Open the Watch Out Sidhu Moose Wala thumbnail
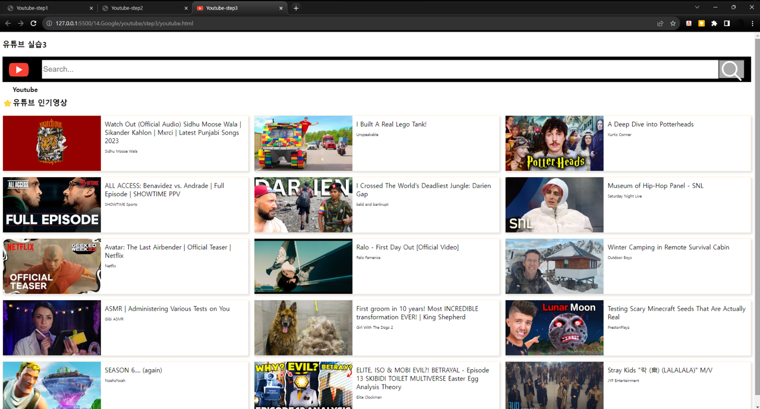The width and height of the screenshot is (760, 409). [x=52, y=143]
